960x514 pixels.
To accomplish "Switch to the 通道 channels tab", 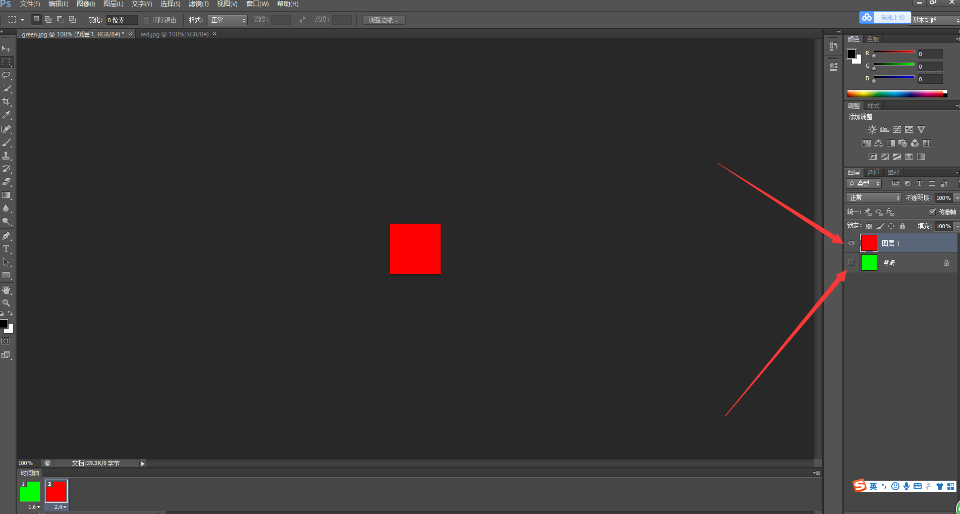I will tap(873, 173).
